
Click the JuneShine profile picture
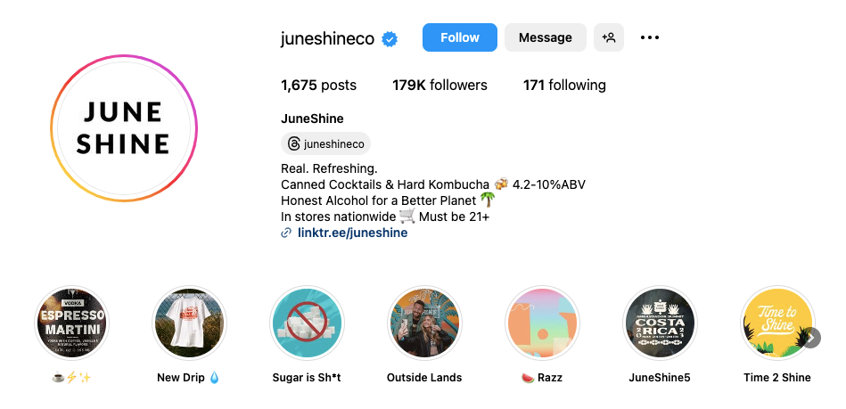tap(123, 127)
